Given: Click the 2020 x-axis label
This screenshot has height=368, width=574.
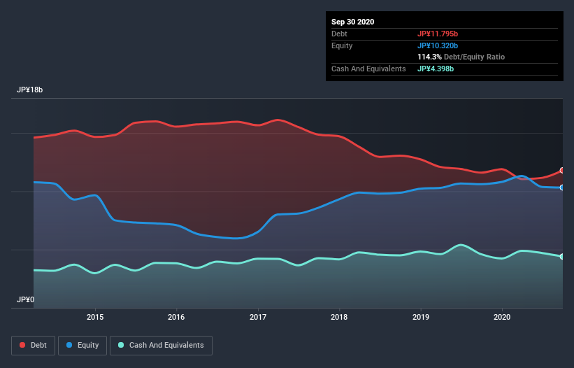Looking at the screenshot, I should [x=502, y=317].
